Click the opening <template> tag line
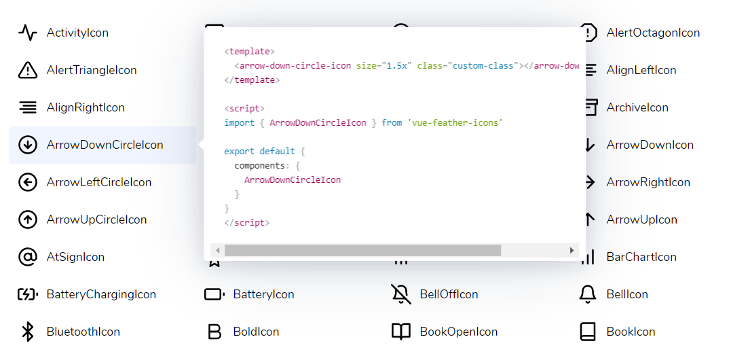The width and height of the screenshot is (731, 352). pyautogui.click(x=249, y=52)
